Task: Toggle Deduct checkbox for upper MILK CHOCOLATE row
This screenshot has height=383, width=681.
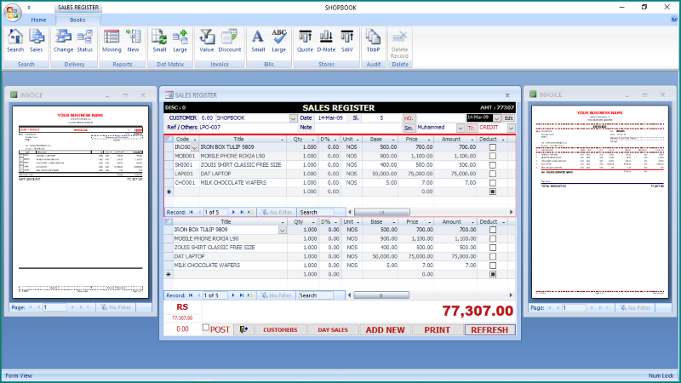Action: click(x=493, y=183)
